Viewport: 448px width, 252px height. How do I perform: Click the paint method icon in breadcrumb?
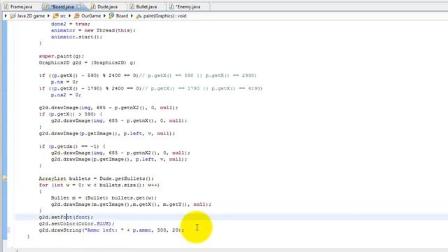tap(139, 16)
